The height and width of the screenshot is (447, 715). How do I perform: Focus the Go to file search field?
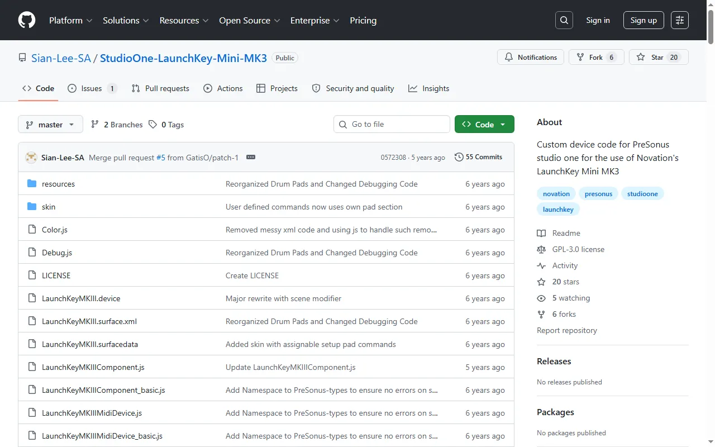[x=392, y=124]
